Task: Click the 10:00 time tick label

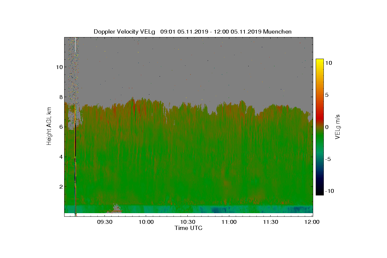Action: pyautogui.click(x=146, y=222)
